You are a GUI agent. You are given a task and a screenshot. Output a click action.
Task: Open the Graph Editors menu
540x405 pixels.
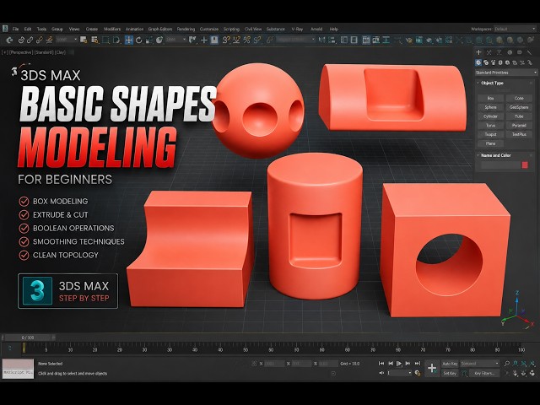[x=160, y=29]
